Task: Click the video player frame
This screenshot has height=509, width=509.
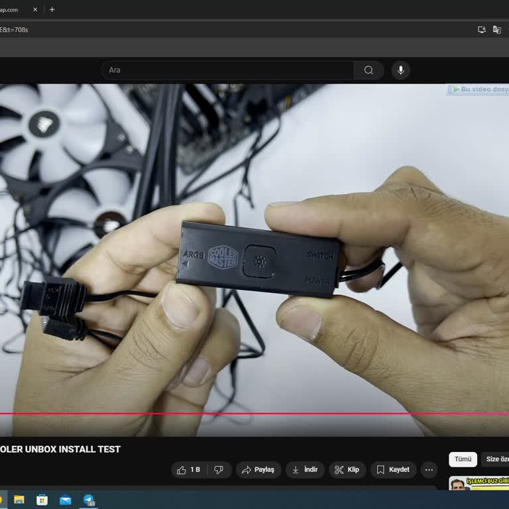Action: 254,260
